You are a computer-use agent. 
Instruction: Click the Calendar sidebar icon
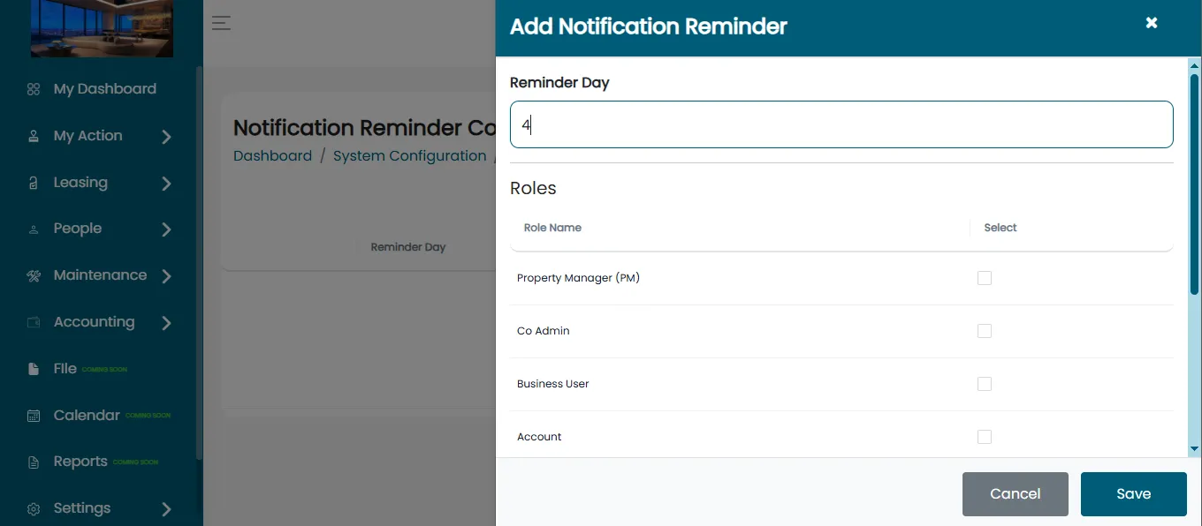click(34, 416)
